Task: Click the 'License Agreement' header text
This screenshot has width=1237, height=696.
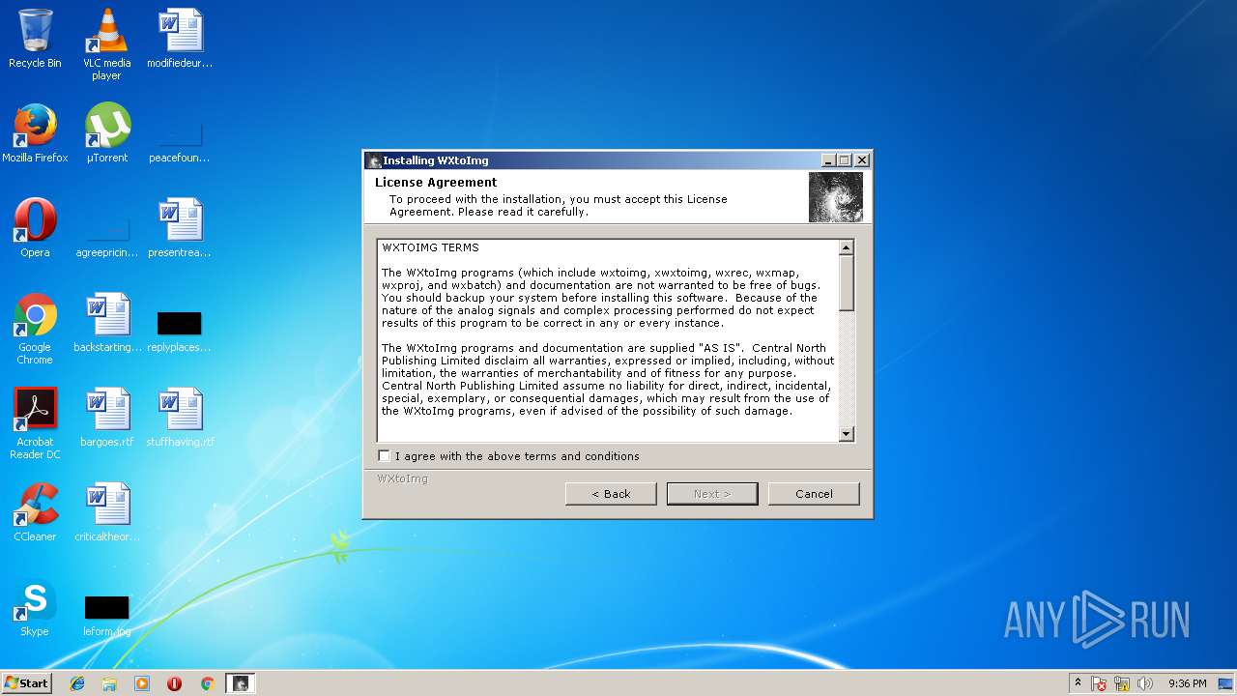Action: pyautogui.click(x=436, y=182)
